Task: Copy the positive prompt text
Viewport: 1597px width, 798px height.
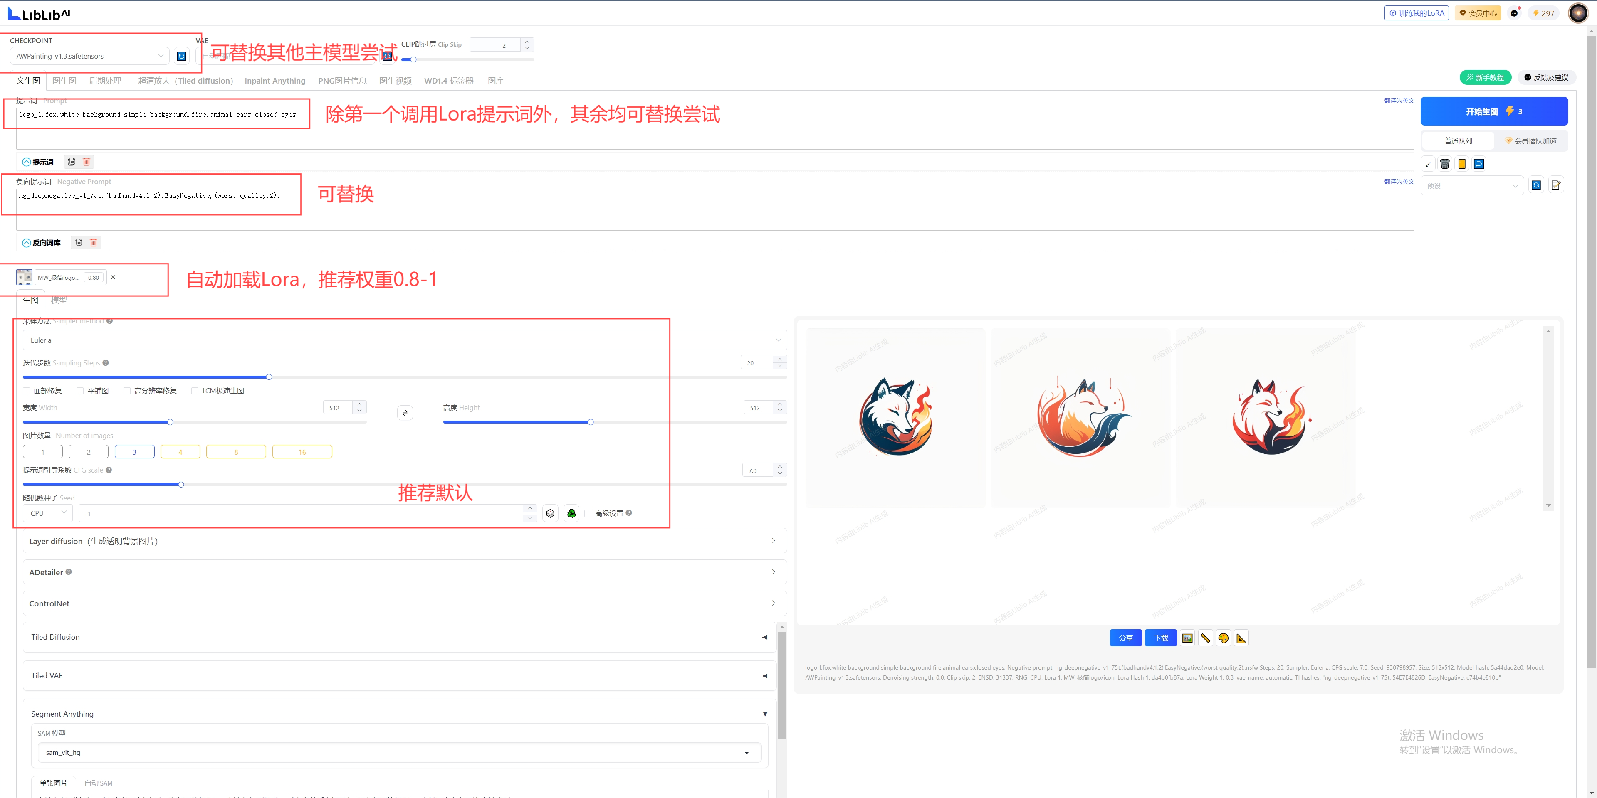Action: click(x=71, y=162)
